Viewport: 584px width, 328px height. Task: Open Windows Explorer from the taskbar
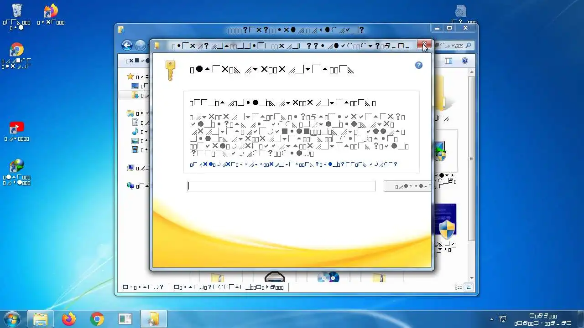[x=41, y=319]
